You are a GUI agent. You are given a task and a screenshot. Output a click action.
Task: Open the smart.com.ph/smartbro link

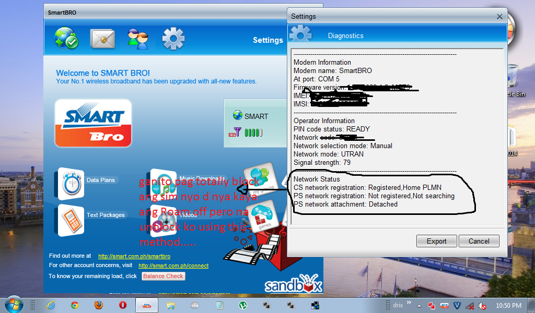click(134, 256)
